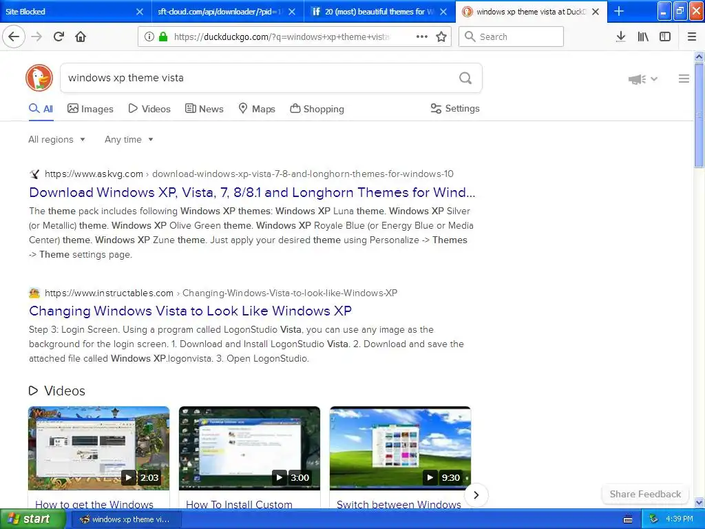Reload the current page
Image resolution: width=705 pixels, height=529 pixels.
(x=59, y=37)
